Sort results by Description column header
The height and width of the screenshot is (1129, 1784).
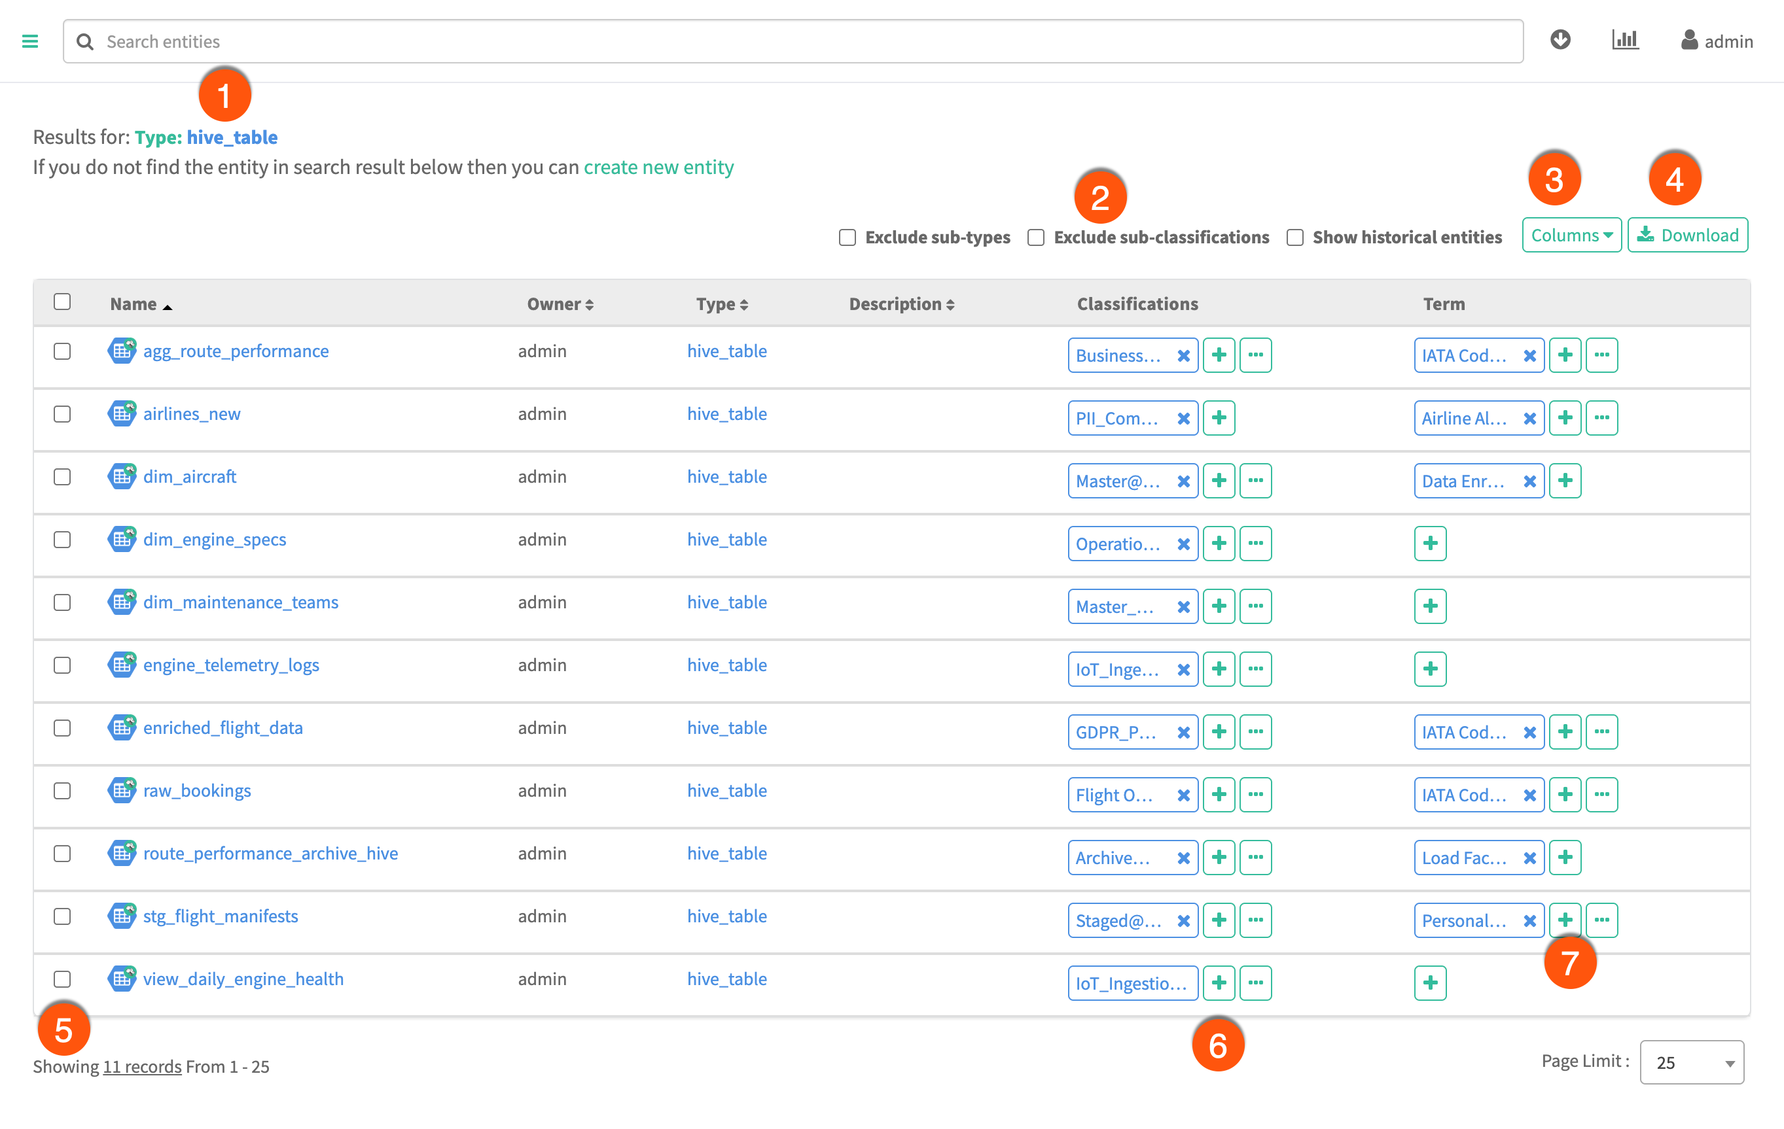(x=901, y=304)
